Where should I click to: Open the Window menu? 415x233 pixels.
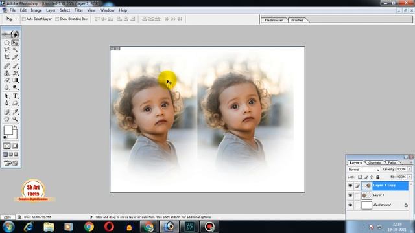tap(107, 10)
